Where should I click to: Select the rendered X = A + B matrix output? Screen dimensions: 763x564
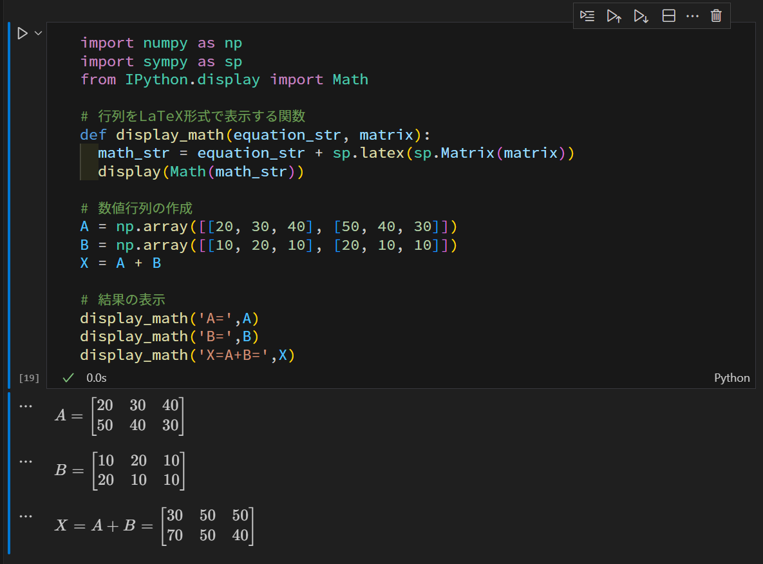pos(155,525)
